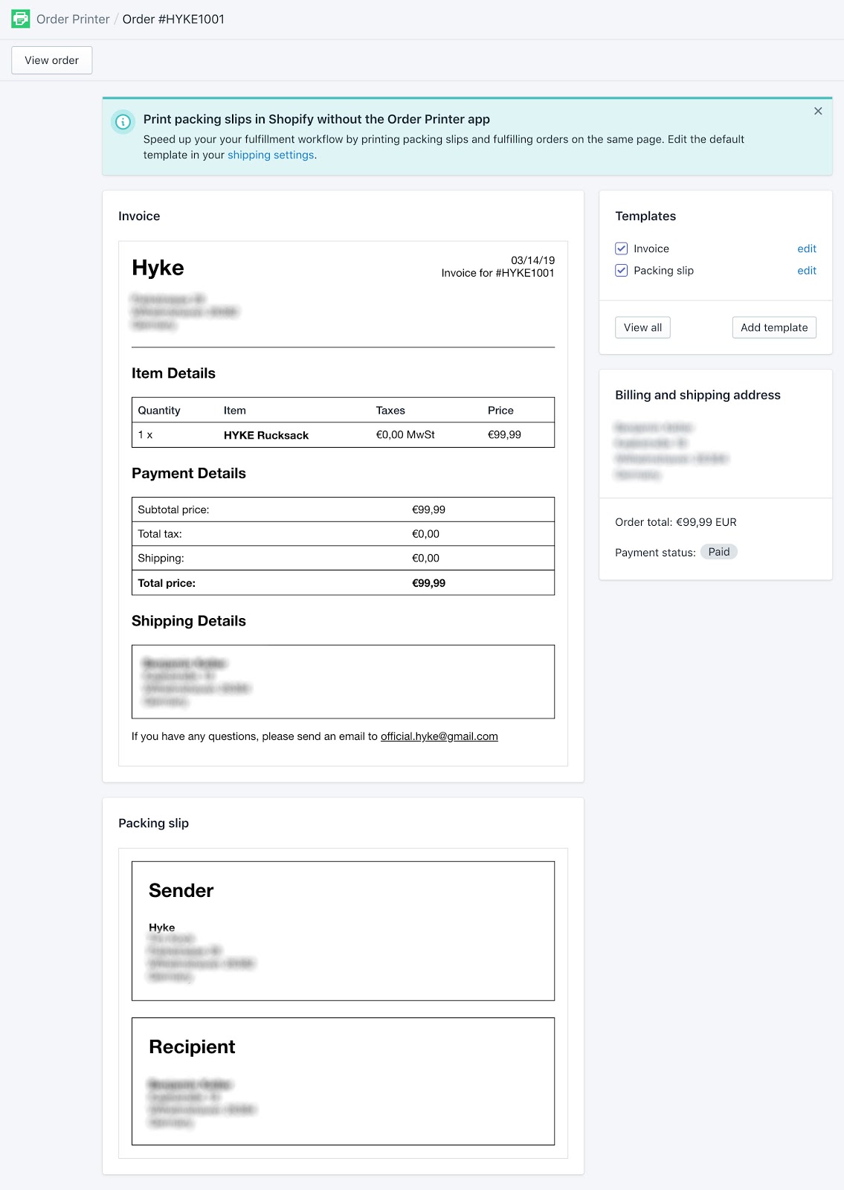Click the Add template button
The width and height of the screenshot is (844, 1190).
(x=774, y=327)
